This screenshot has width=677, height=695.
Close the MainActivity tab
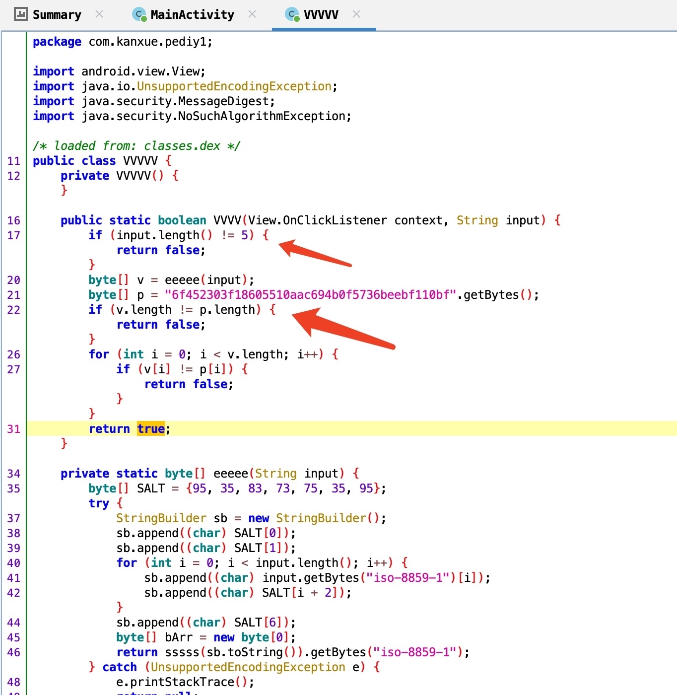tap(252, 14)
